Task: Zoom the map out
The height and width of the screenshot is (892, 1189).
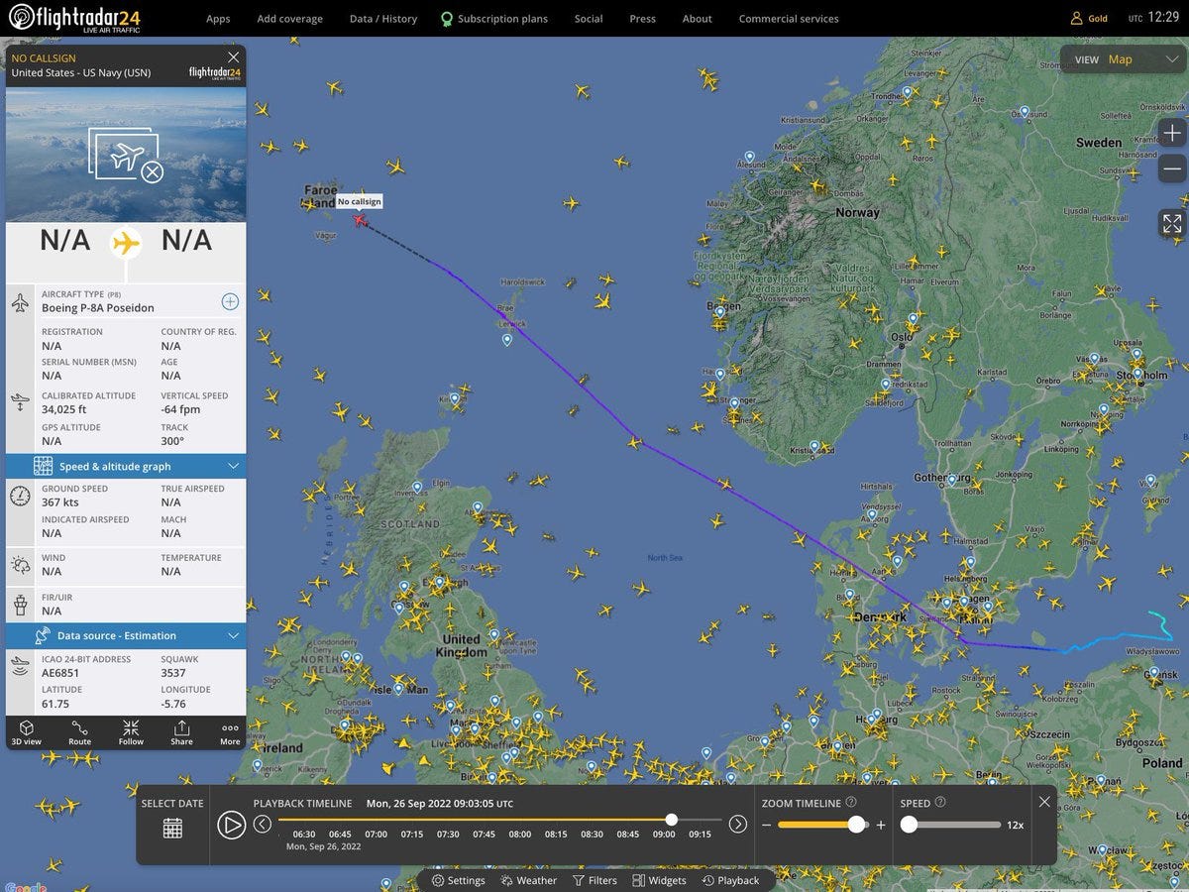Action: [1172, 168]
